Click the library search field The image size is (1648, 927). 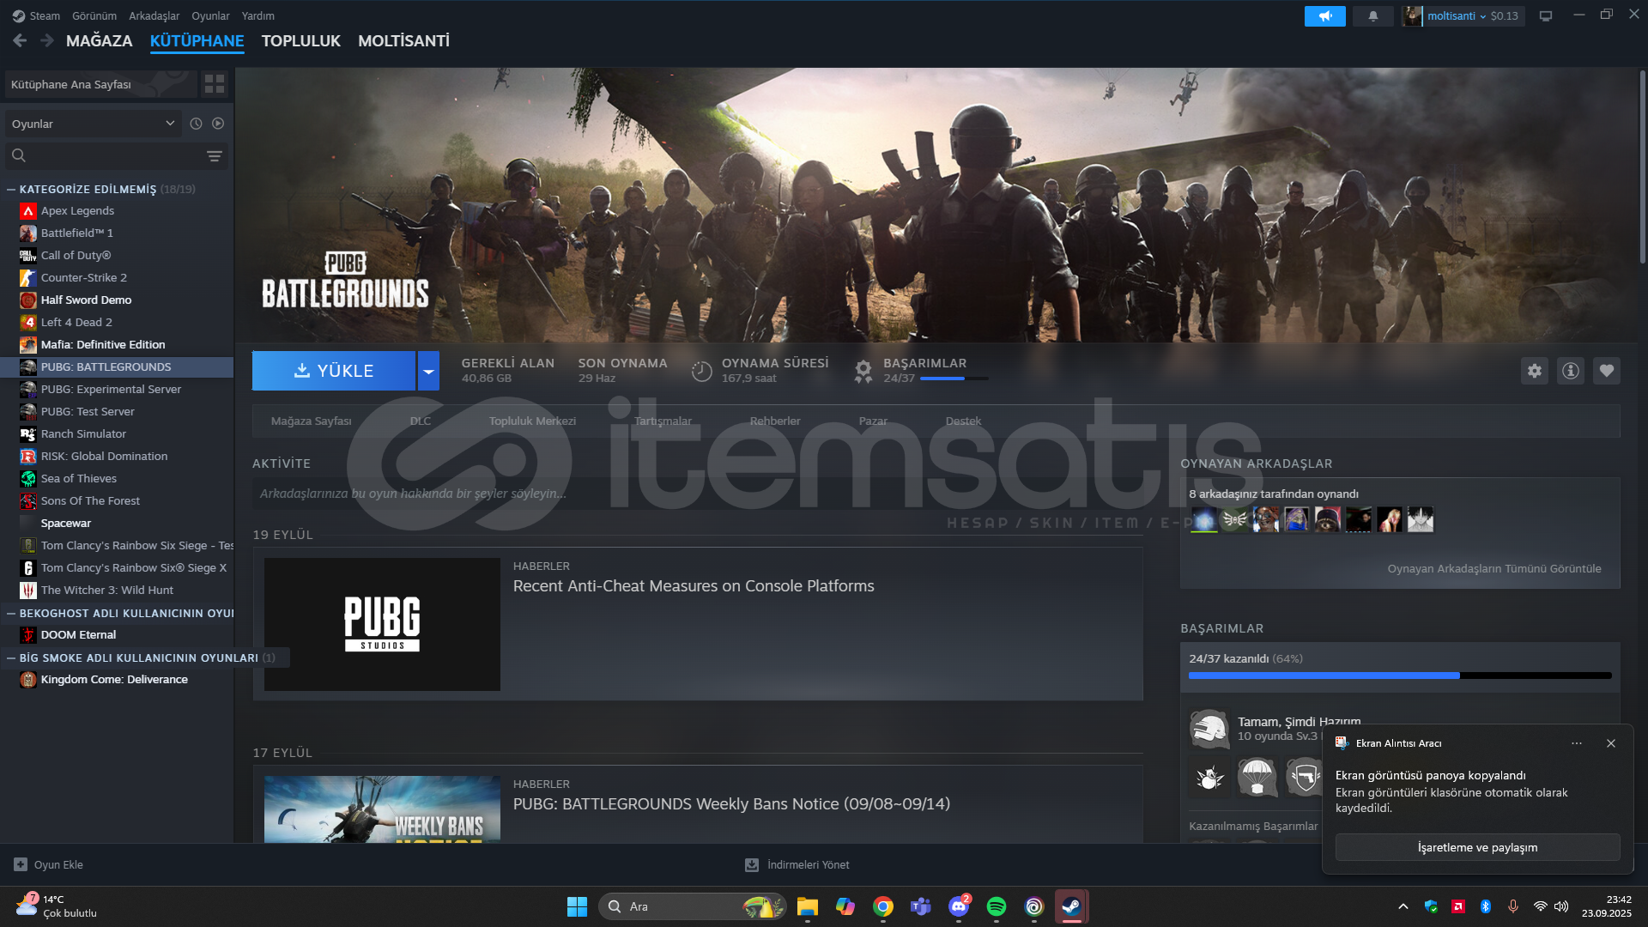117,155
